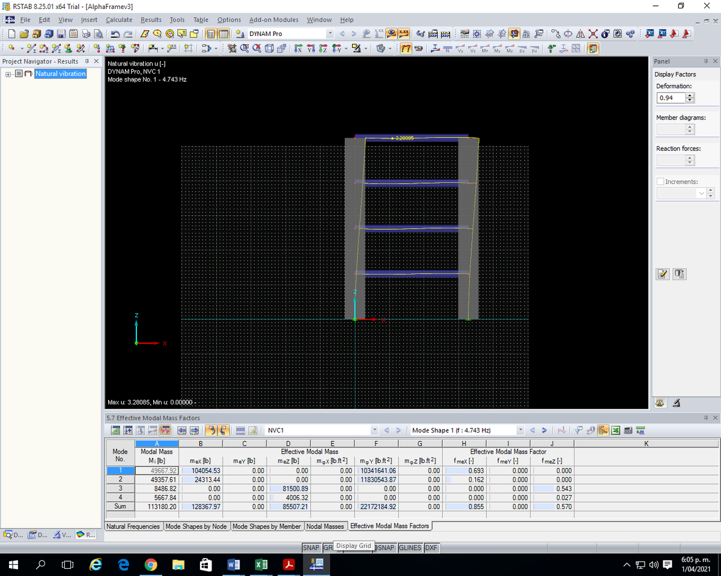
Task: Click the Print icon in toolbar
Action: [x=86, y=34]
